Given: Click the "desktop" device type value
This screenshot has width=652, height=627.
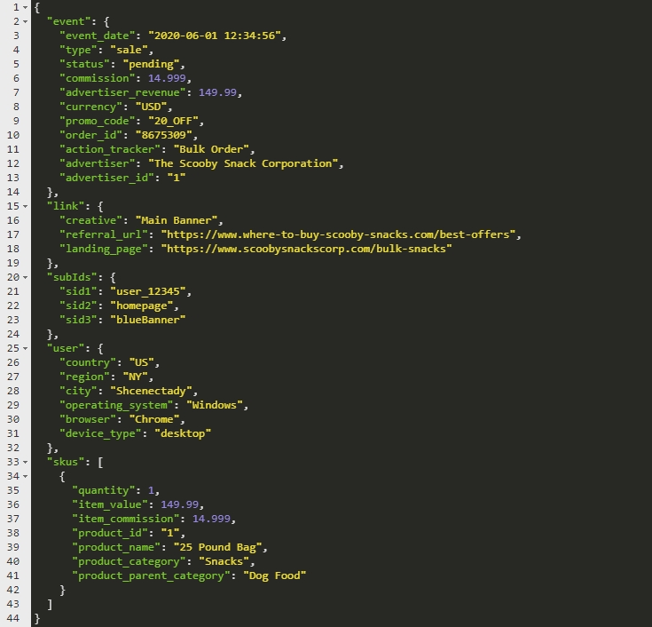Looking at the screenshot, I should tap(183, 433).
